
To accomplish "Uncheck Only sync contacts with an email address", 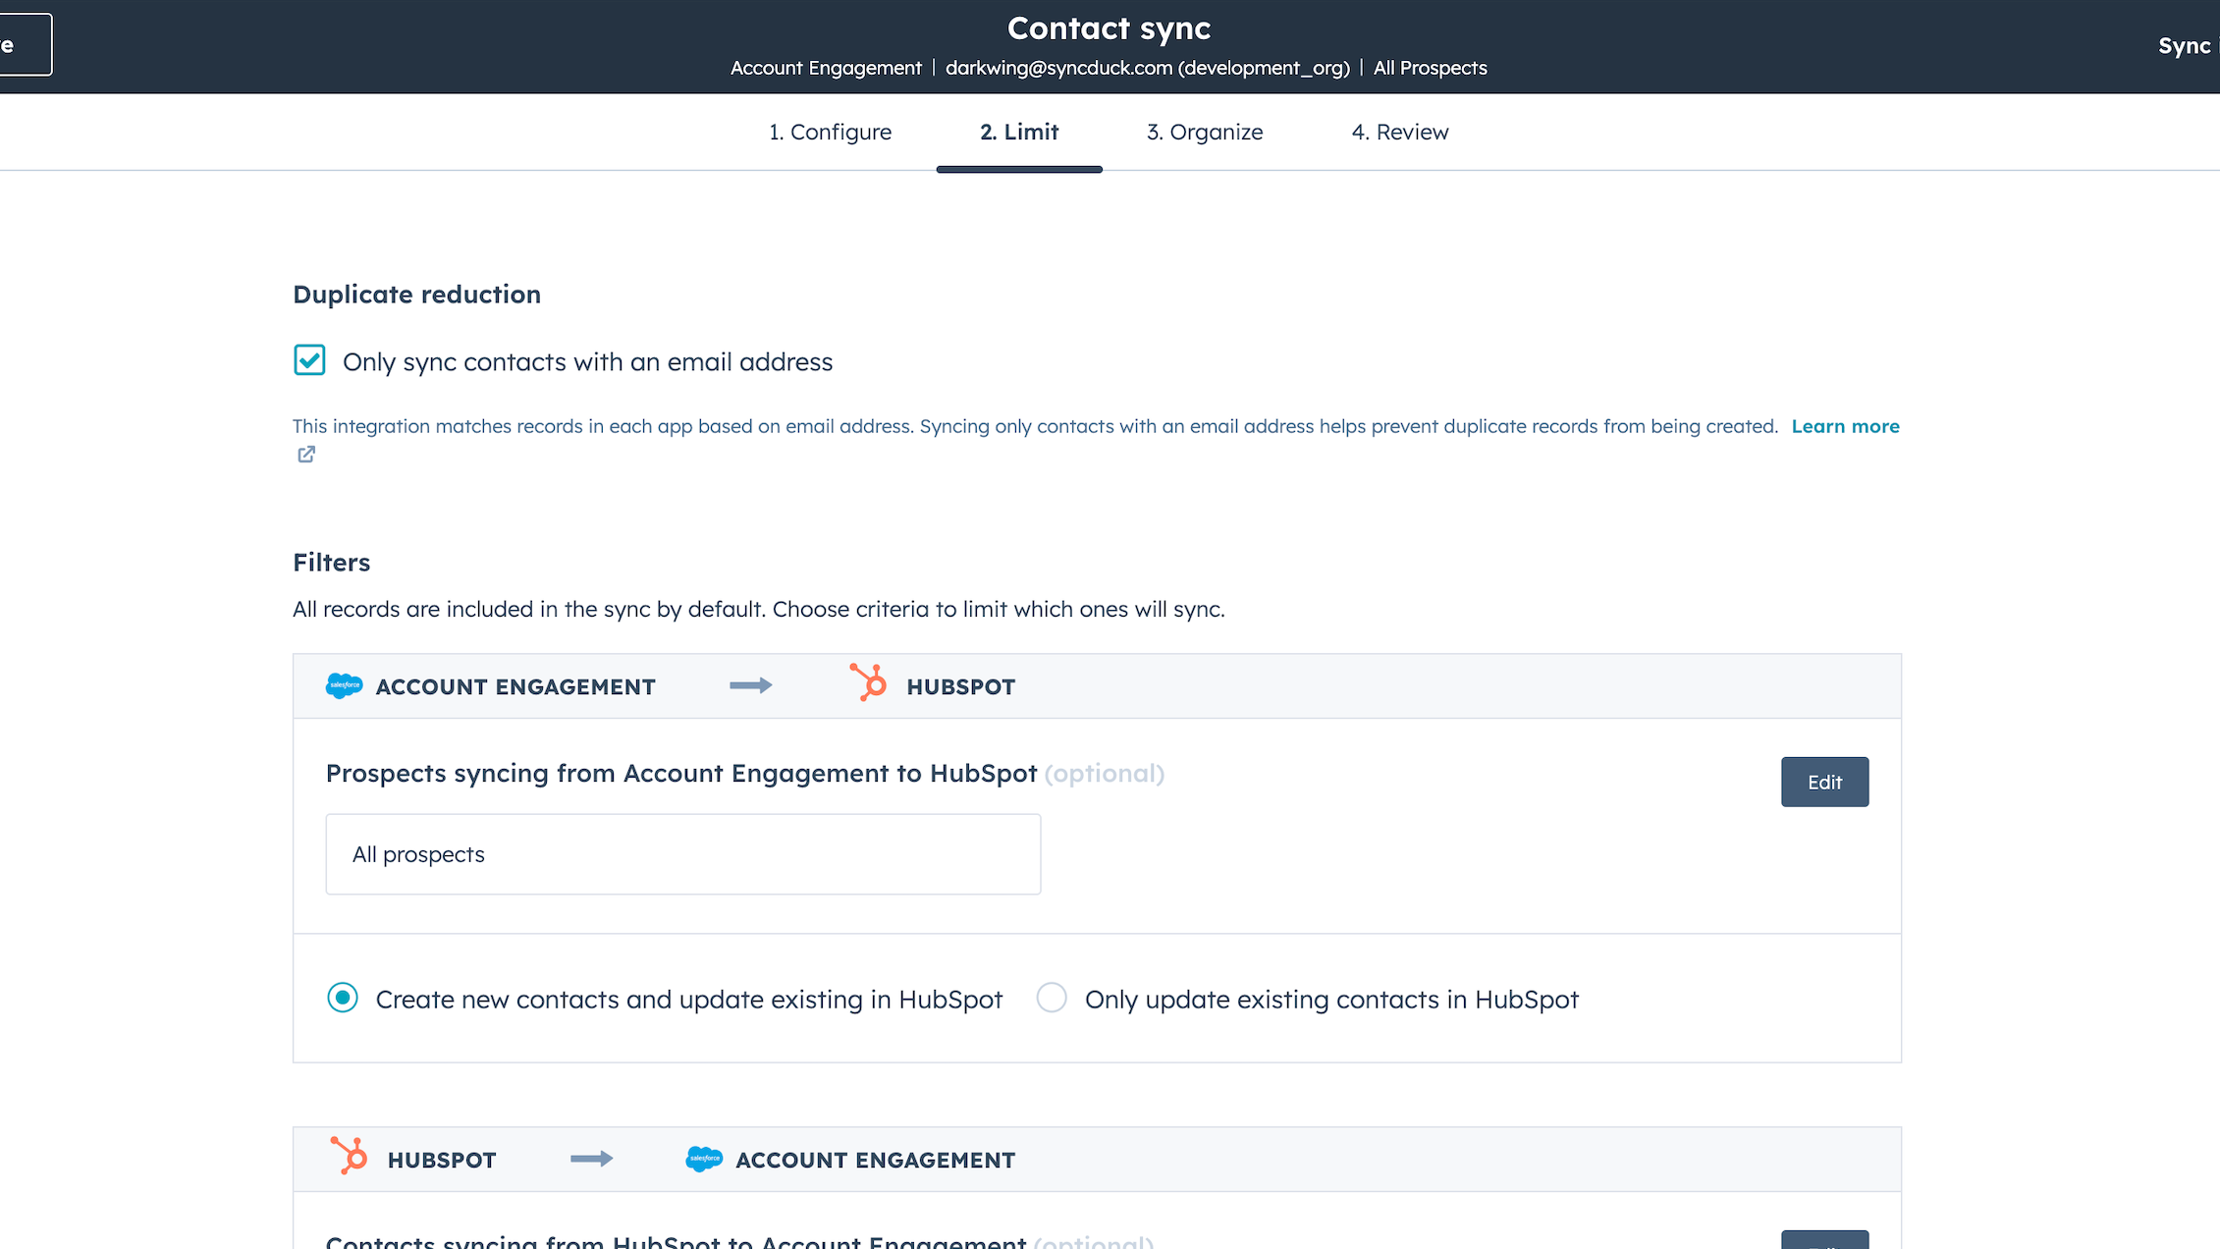I will [309, 360].
